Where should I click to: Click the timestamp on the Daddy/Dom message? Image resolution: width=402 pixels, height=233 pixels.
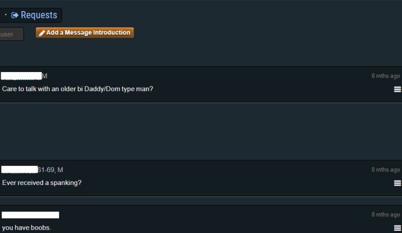point(386,75)
